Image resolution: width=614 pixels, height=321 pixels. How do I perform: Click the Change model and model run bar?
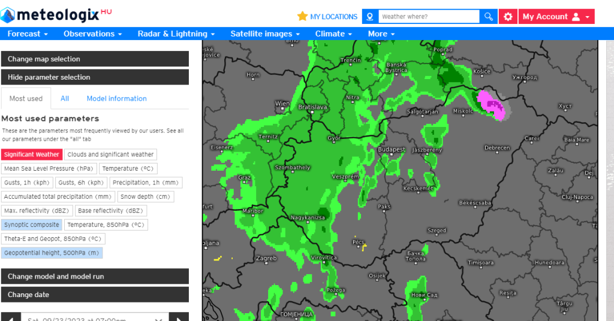[95, 277]
